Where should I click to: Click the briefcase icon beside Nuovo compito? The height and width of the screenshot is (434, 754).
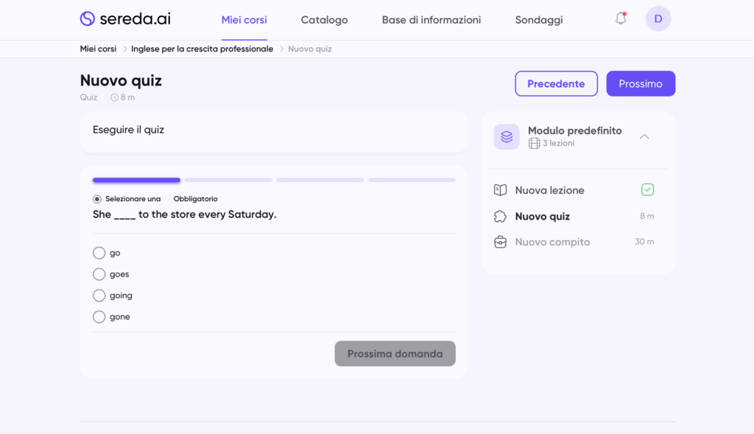pyautogui.click(x=501, y=242)
